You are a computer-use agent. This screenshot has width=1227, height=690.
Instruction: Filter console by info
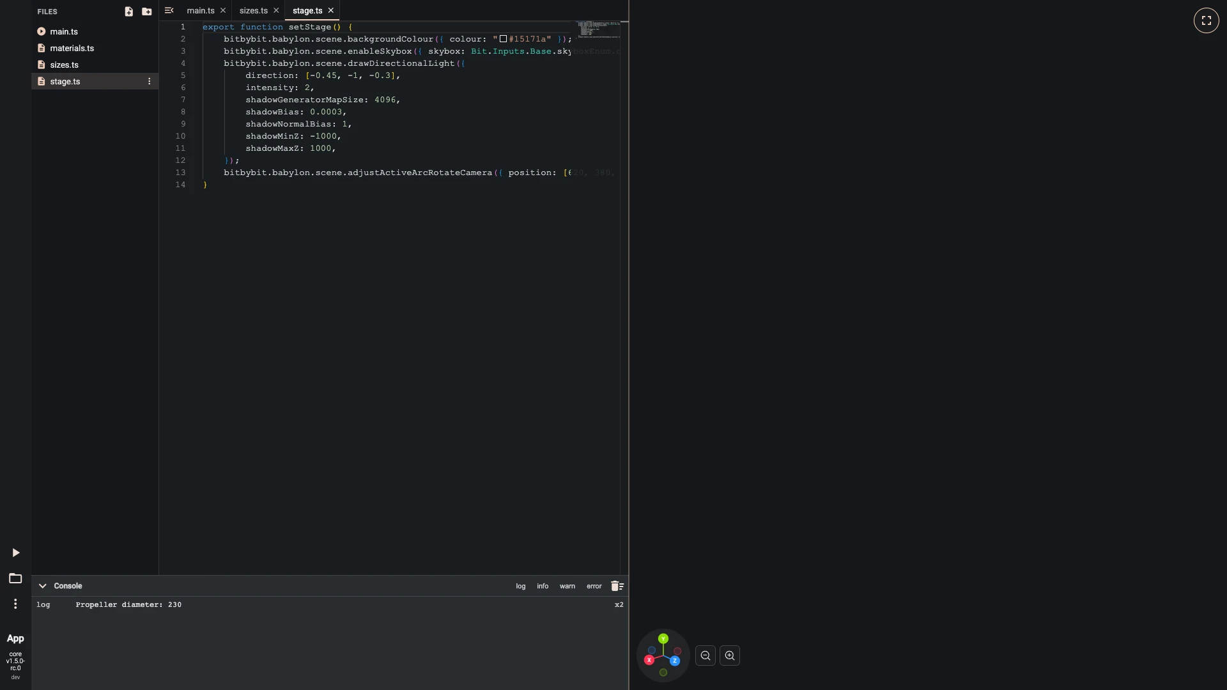[x=543, y=586]
